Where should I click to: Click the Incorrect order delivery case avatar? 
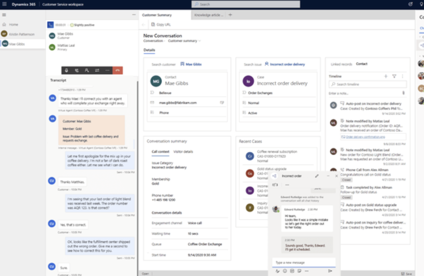pos(248,81)
